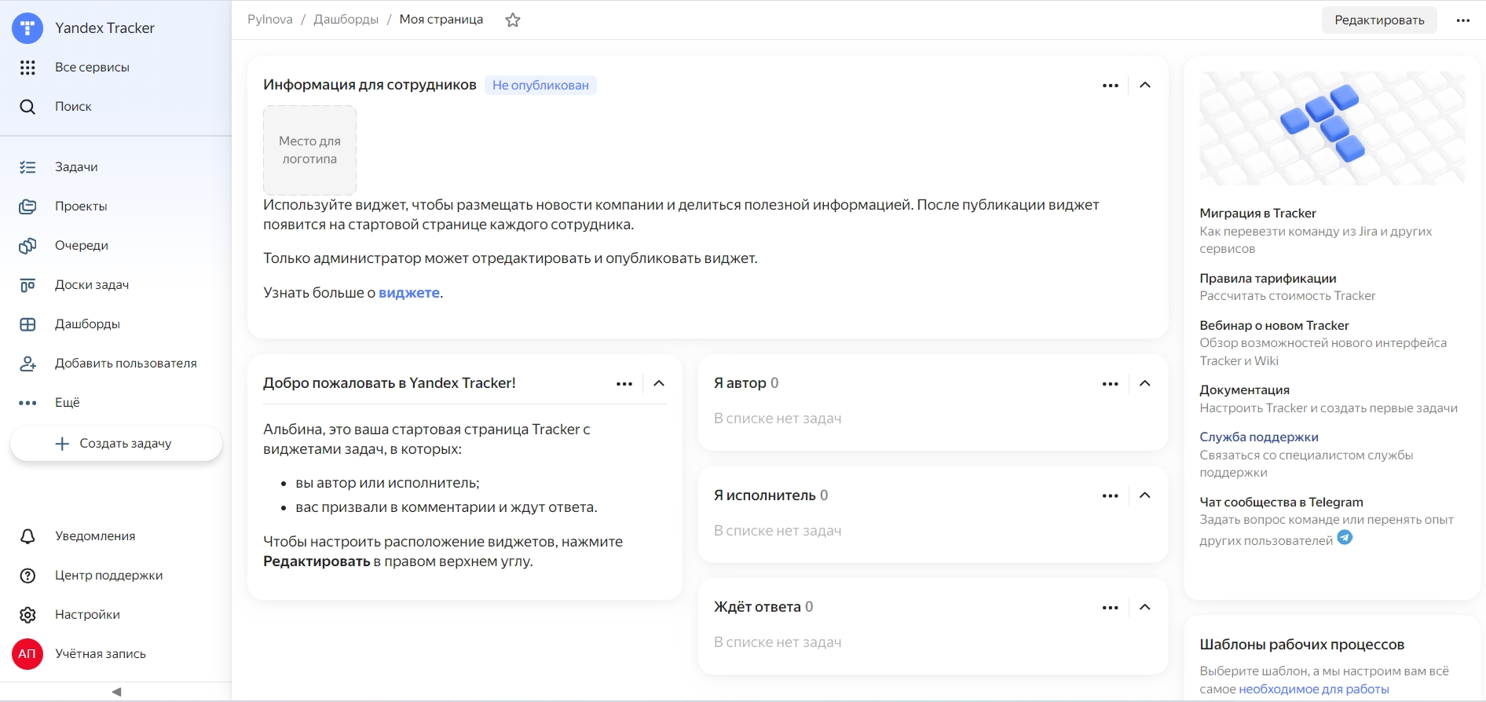The image size is (1486, 702).
Task: Open Вебинар о новом Tracker link
Action: coord(1274,326)
